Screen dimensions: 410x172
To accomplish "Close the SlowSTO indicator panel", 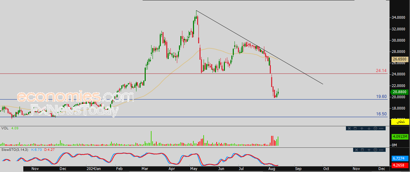I will [x=357, y=150].
